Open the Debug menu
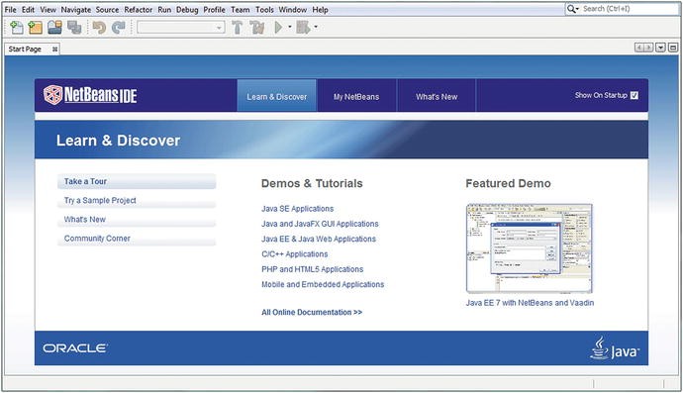The width and height of the screenshot is (683, 393). click(187, 10)
